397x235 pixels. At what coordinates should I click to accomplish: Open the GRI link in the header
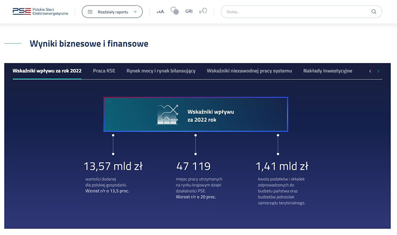(189, 11)
